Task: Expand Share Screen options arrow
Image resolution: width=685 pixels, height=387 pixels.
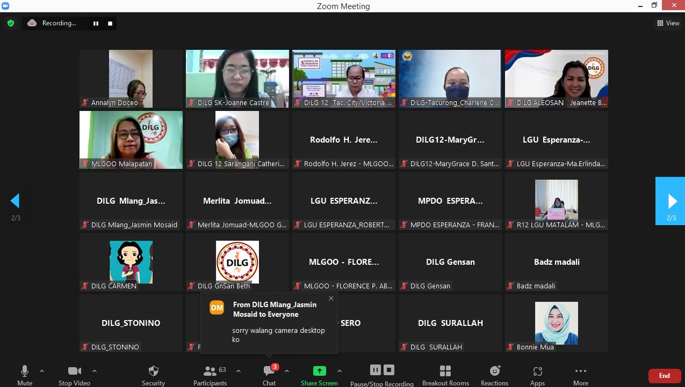Action: pyautogui.click(x=340, y=371)
